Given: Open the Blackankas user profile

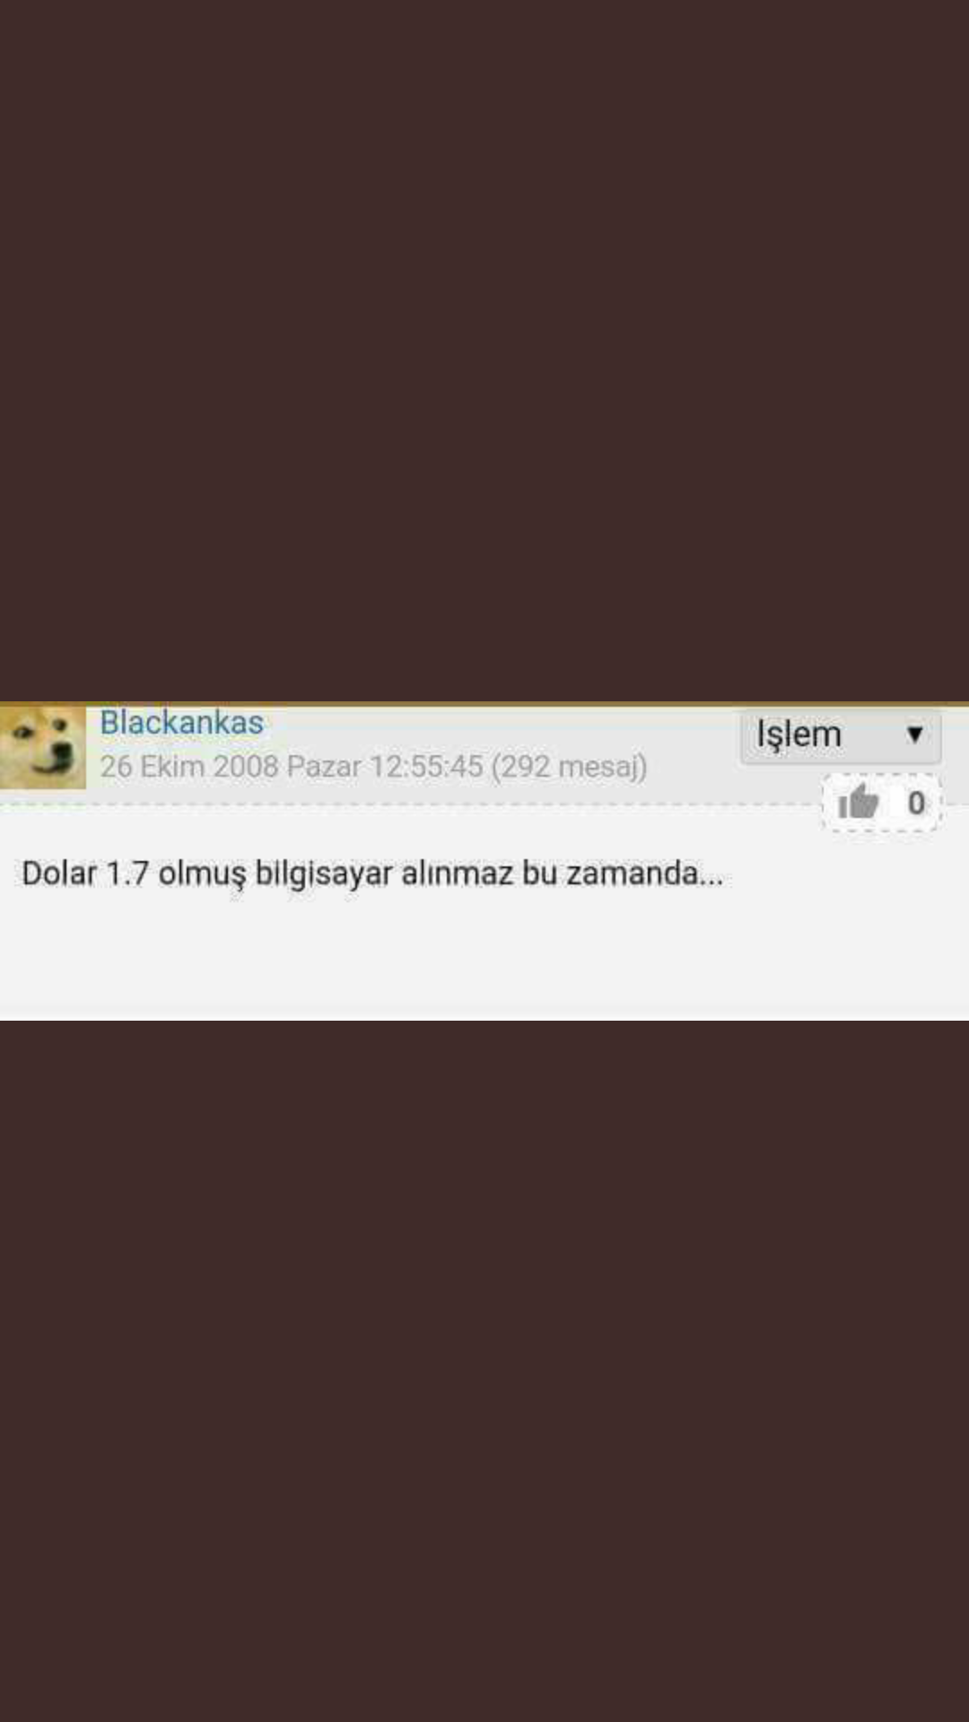Looking at the screenshot, I should (x=181, y=723).
